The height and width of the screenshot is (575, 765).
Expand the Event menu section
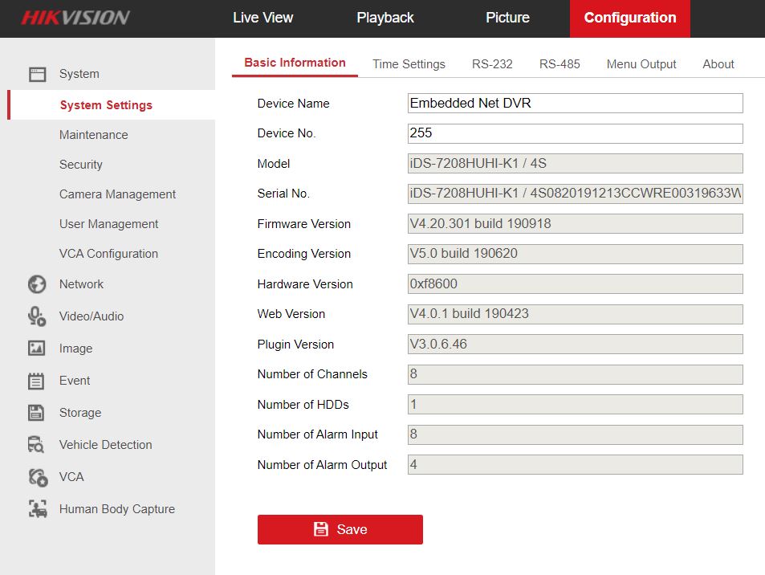click(x=75, y=381)
